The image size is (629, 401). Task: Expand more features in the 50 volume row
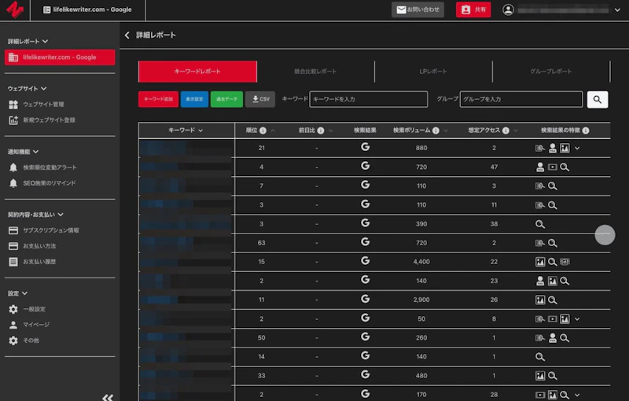pyautogui.click(x=577, y=319)
